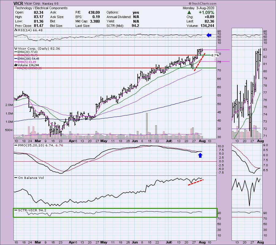The width and height of the screenshot is (276, 245).
Task: Click the EMA(5) 81.09 legend entry
Action: tap(27, 62)
